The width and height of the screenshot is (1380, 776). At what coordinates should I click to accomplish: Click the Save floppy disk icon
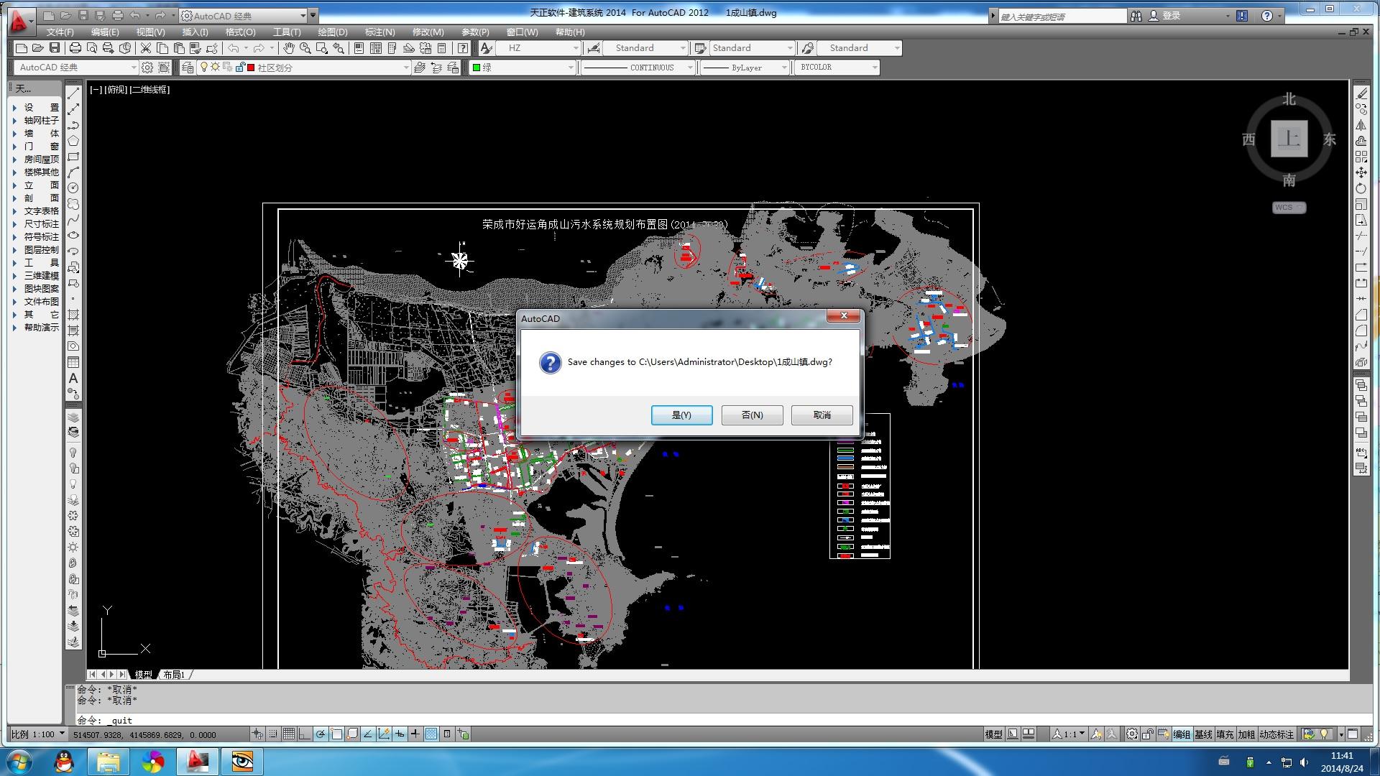(x=55, y=48)
